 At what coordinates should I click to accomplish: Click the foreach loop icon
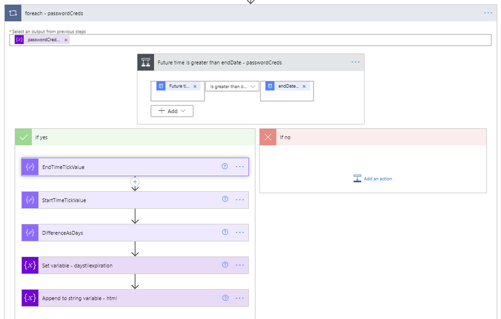point(13,13)
